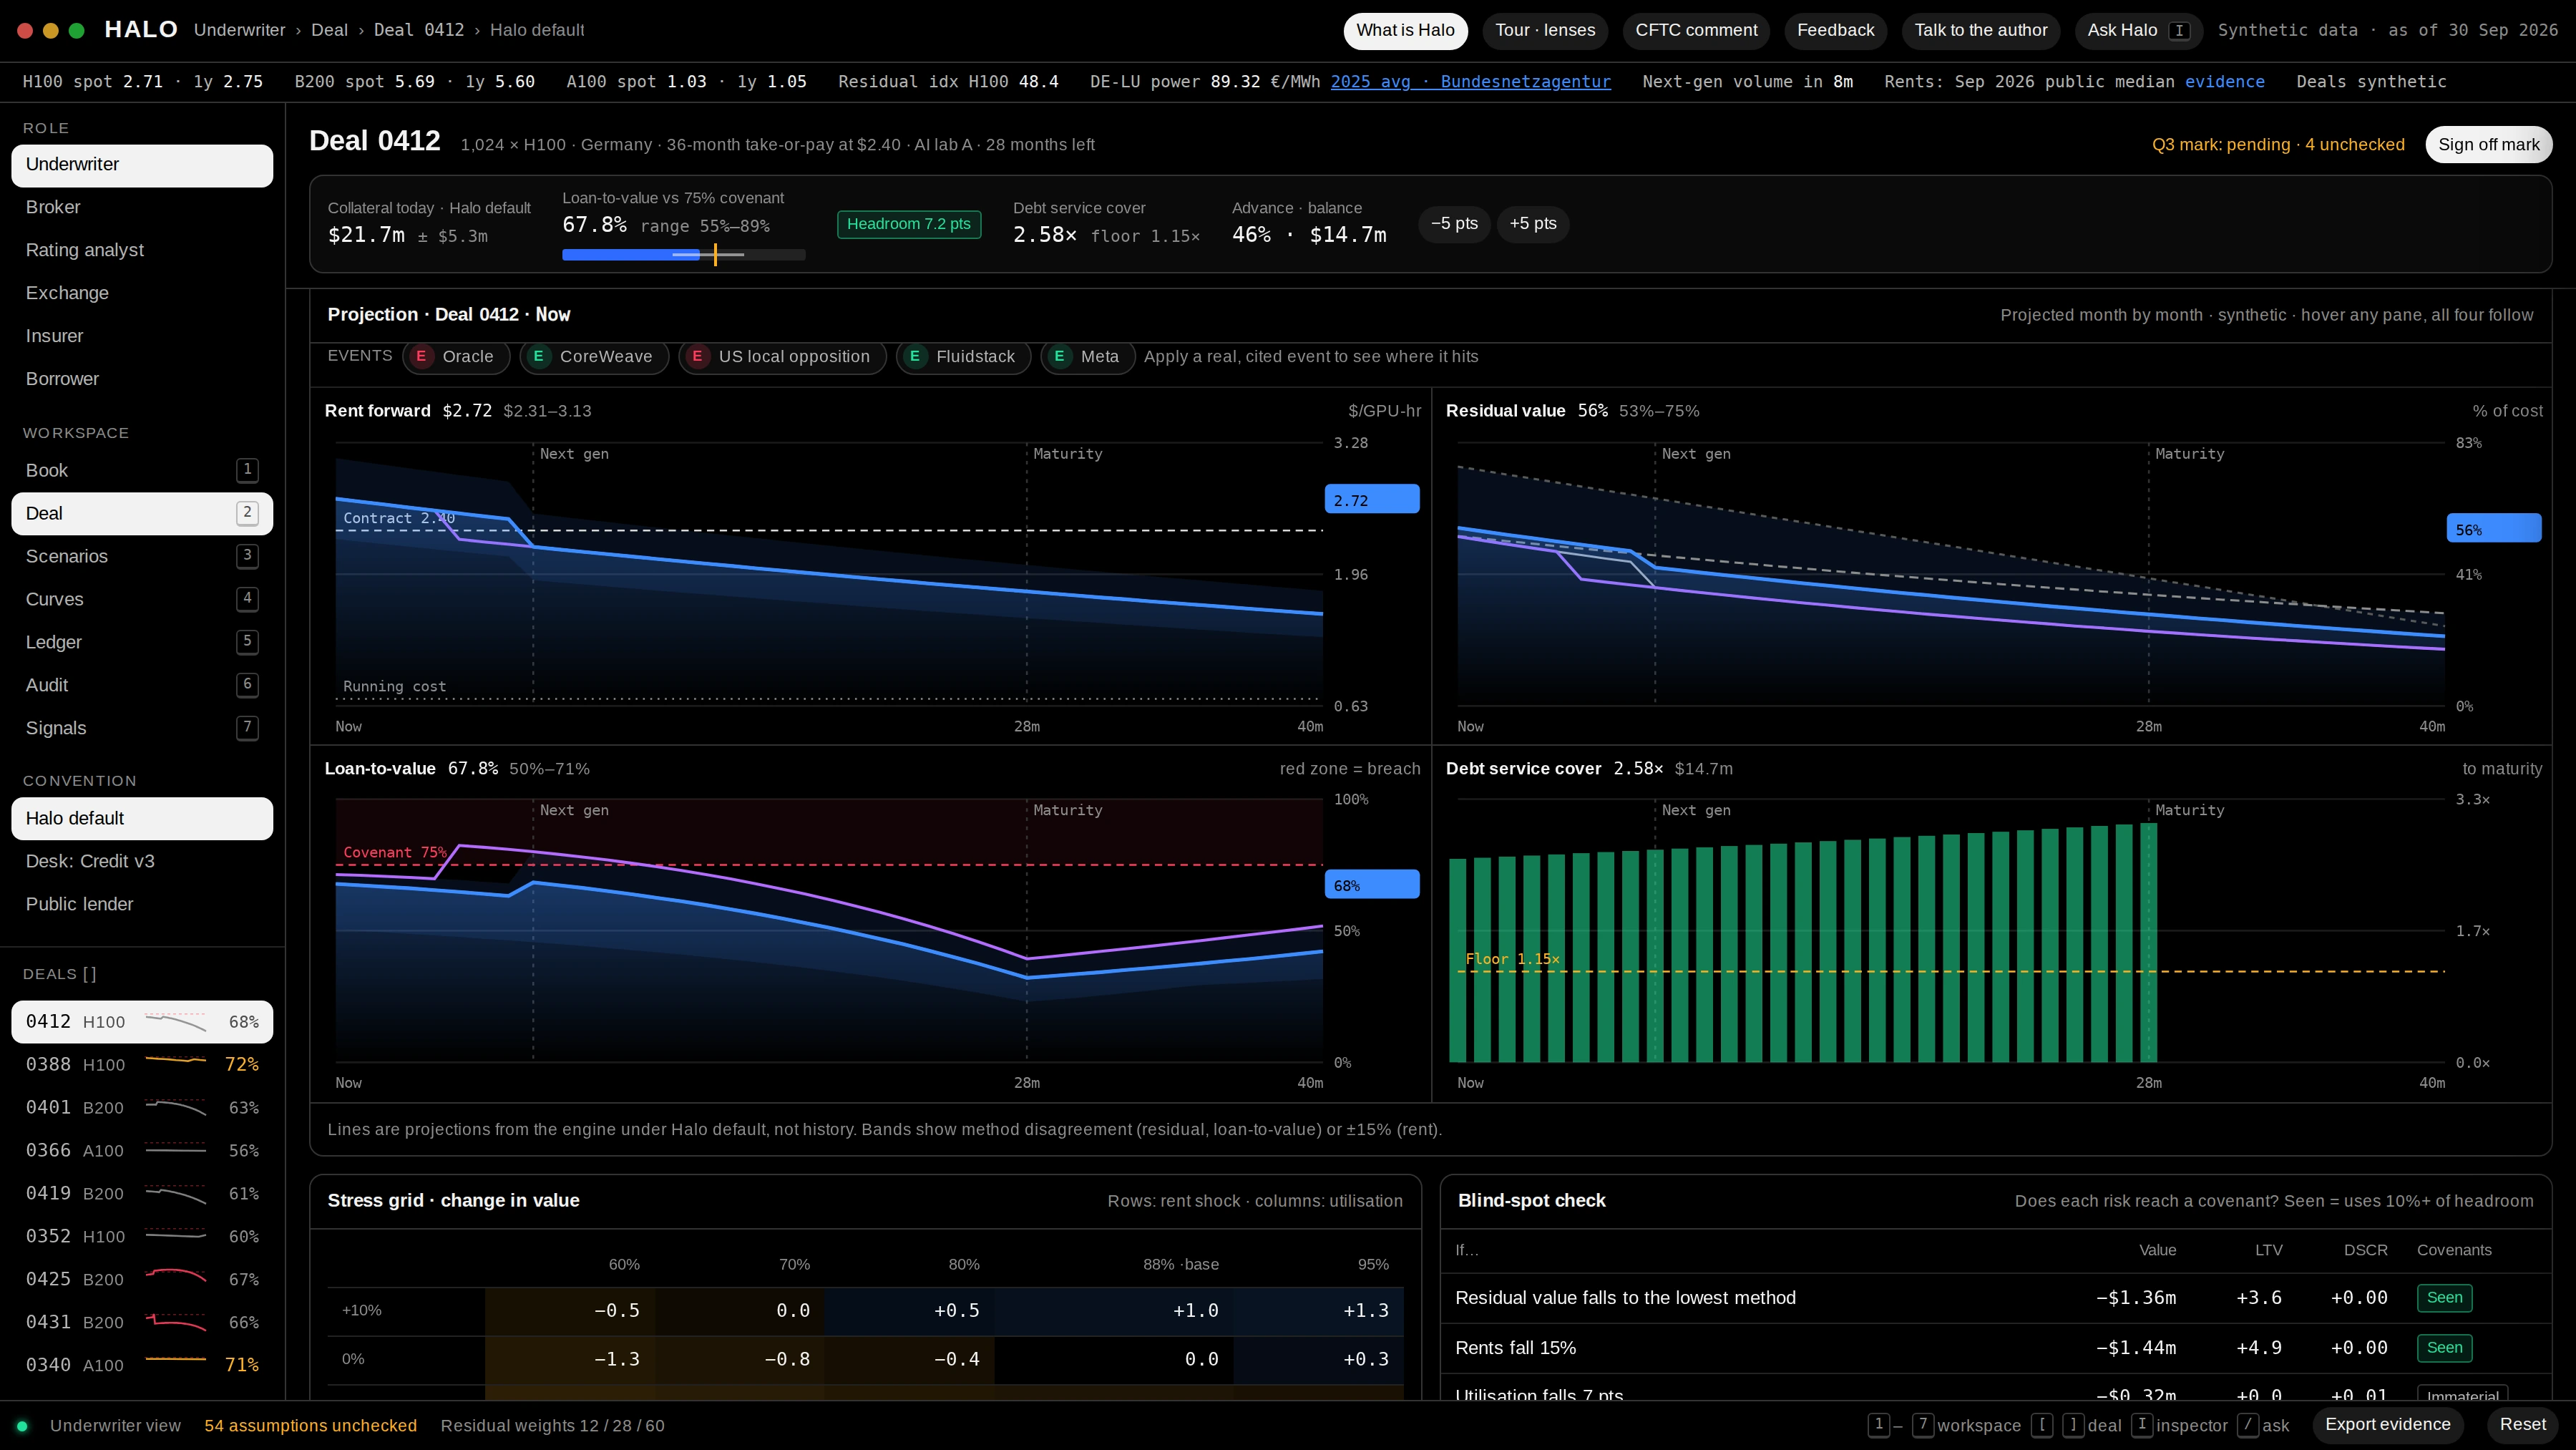Screen dimensions: 2576x1450
Task: Click the Deal breadcrumb
Action: pyautogui.click(x=329, y=31)
